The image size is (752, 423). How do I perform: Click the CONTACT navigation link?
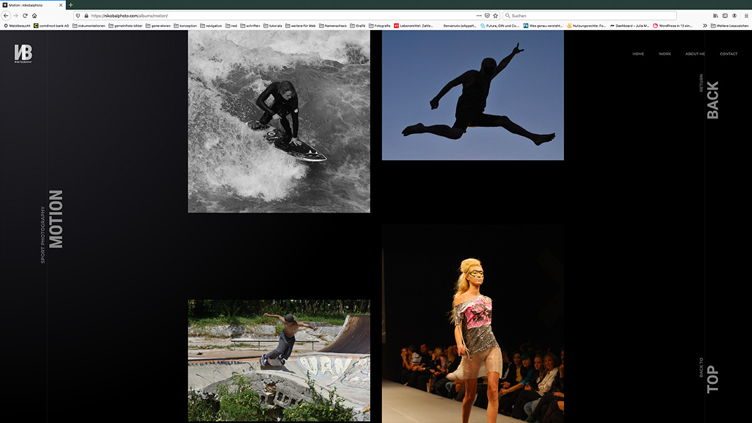pos(728,54)
